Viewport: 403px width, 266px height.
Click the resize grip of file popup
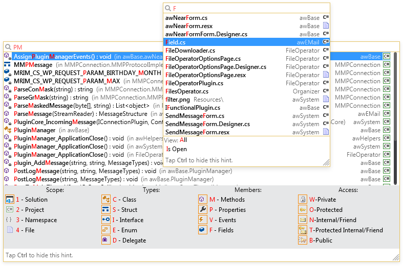326,163
